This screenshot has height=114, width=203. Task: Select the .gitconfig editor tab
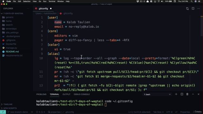coord(43,9)
